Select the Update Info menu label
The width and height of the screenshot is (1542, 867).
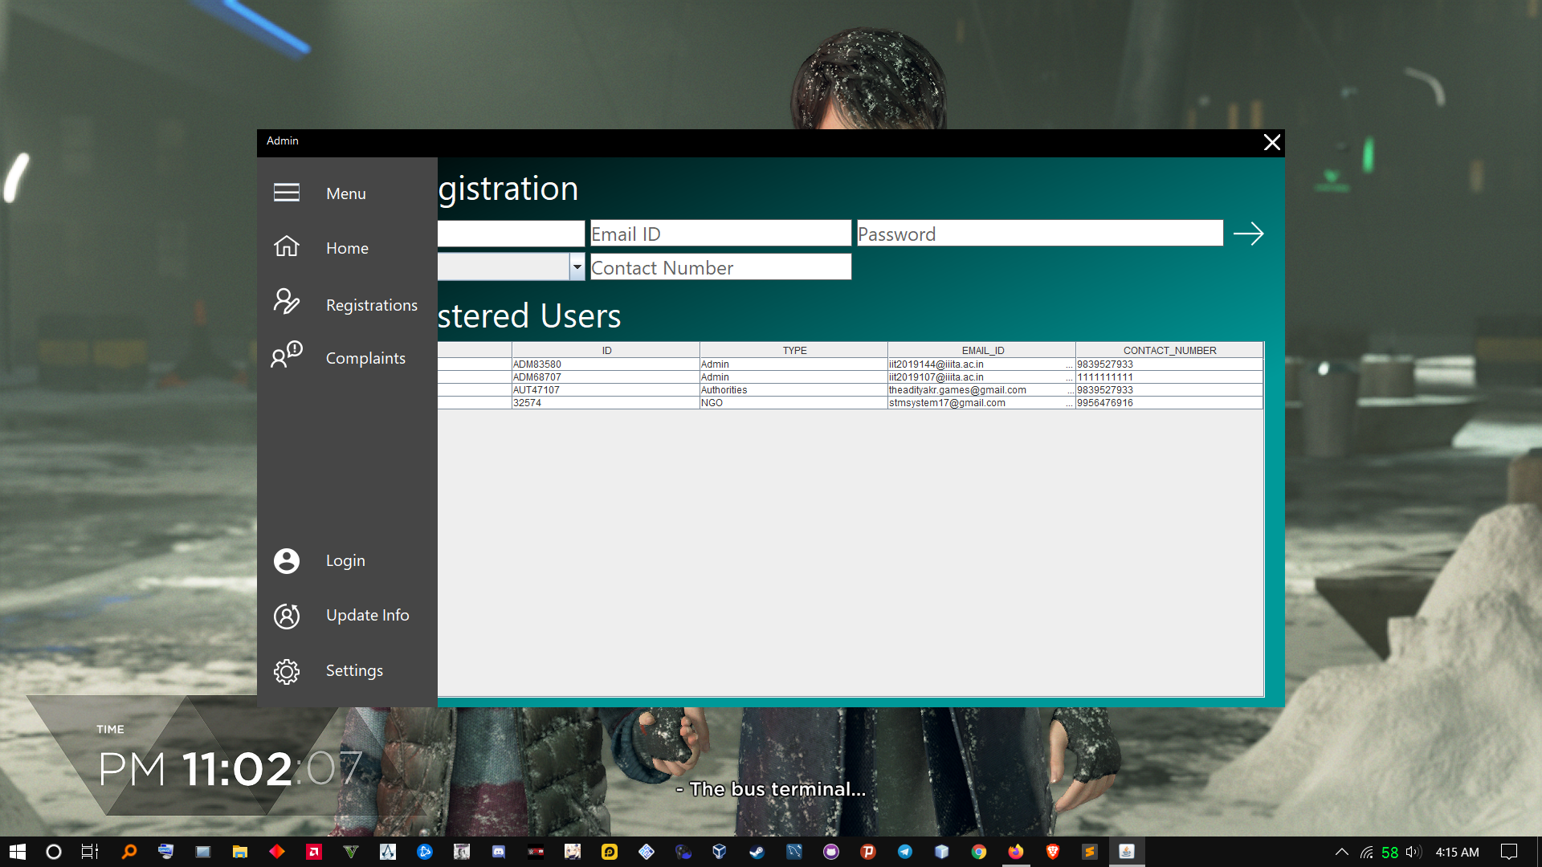[367, 615]
